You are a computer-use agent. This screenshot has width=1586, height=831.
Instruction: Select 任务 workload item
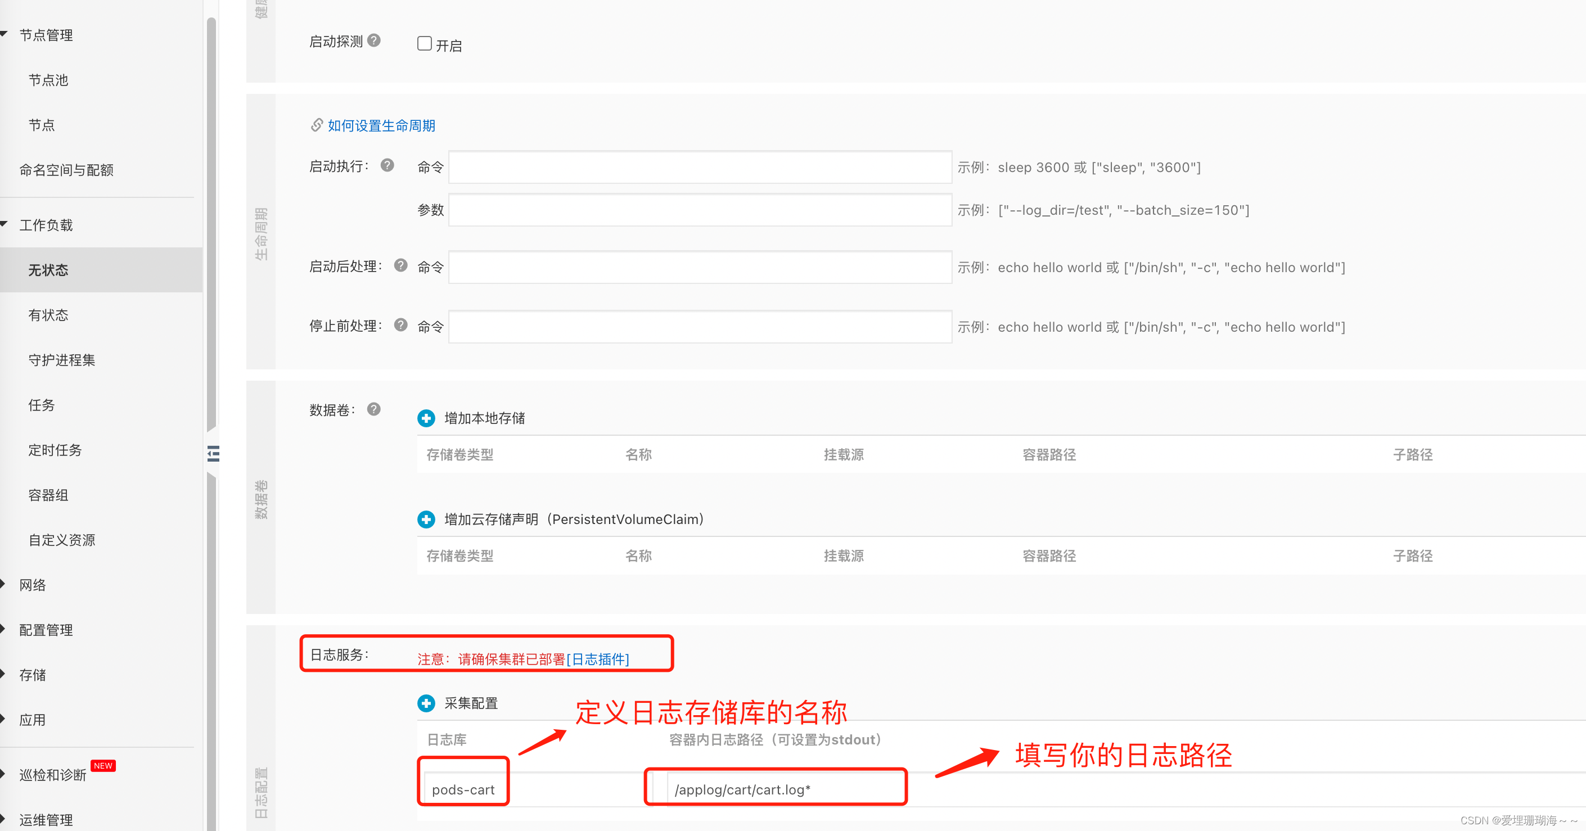pyautogui.click(x=42, y=404)
